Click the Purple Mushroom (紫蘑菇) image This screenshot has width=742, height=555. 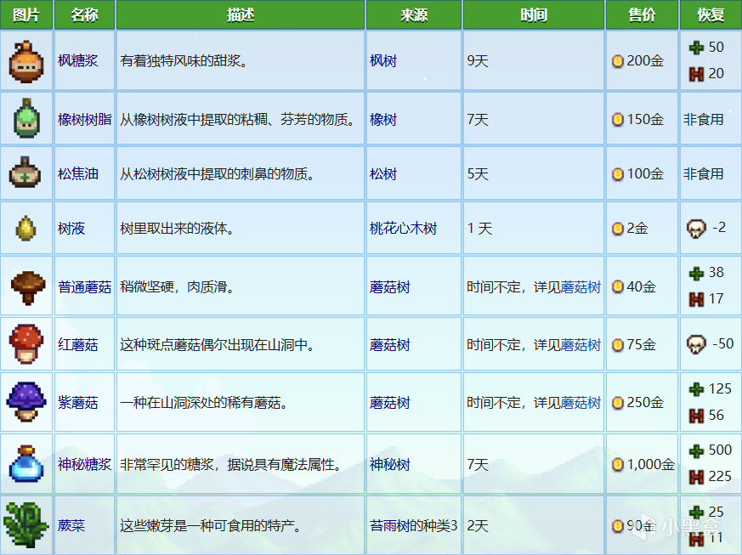(26, 401)
